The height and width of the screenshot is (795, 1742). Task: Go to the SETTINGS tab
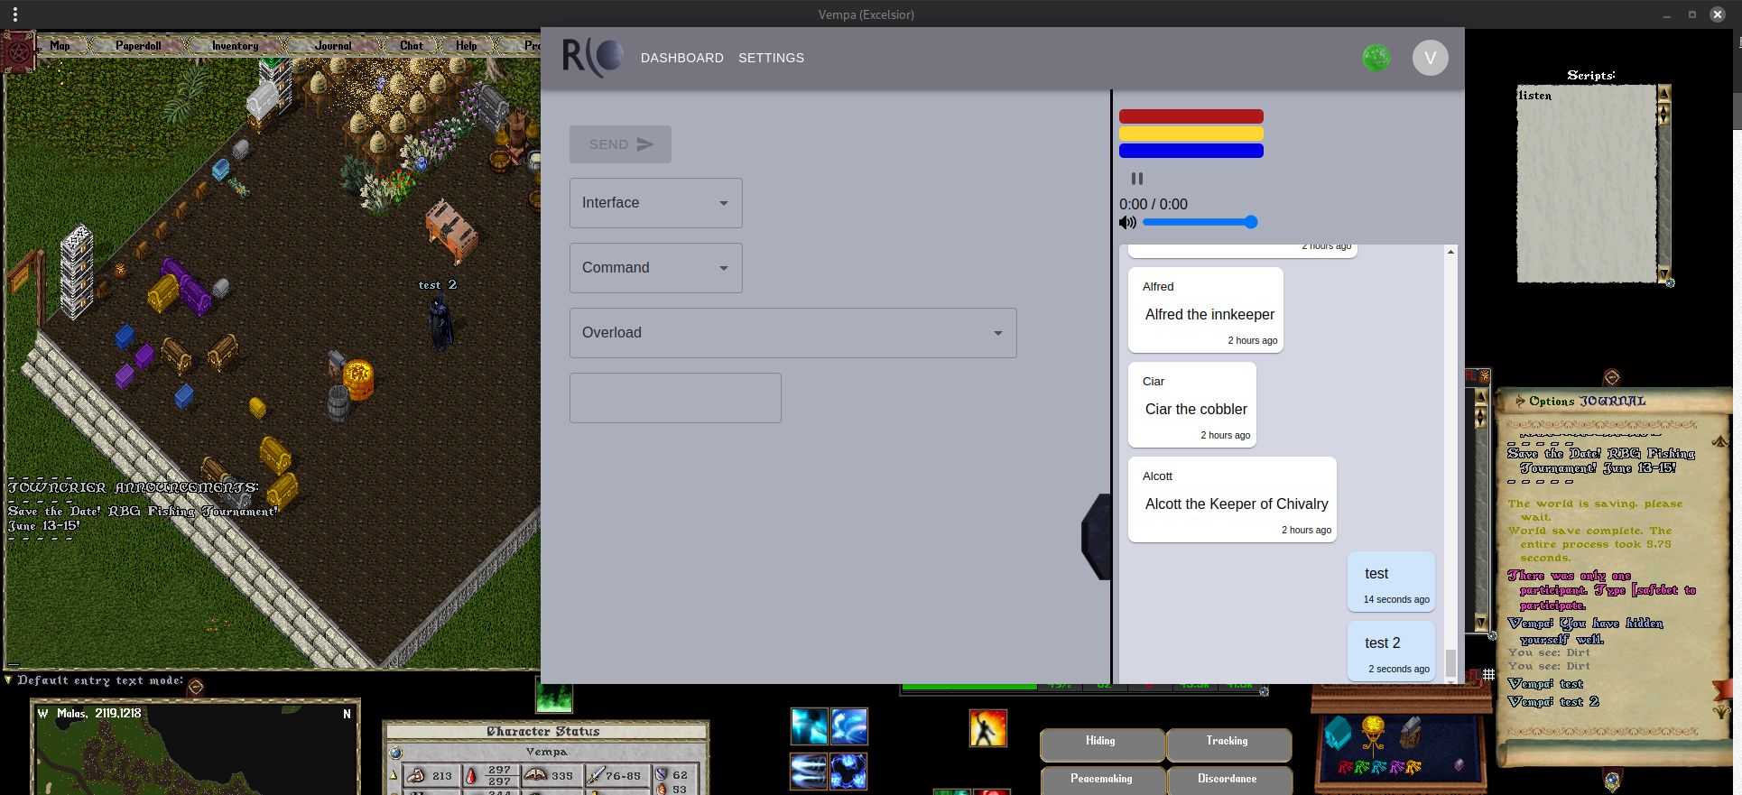pos(771,58)
